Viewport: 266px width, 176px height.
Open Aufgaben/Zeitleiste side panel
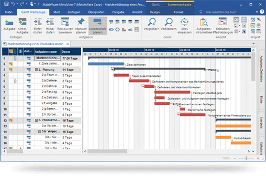[262, 69]
